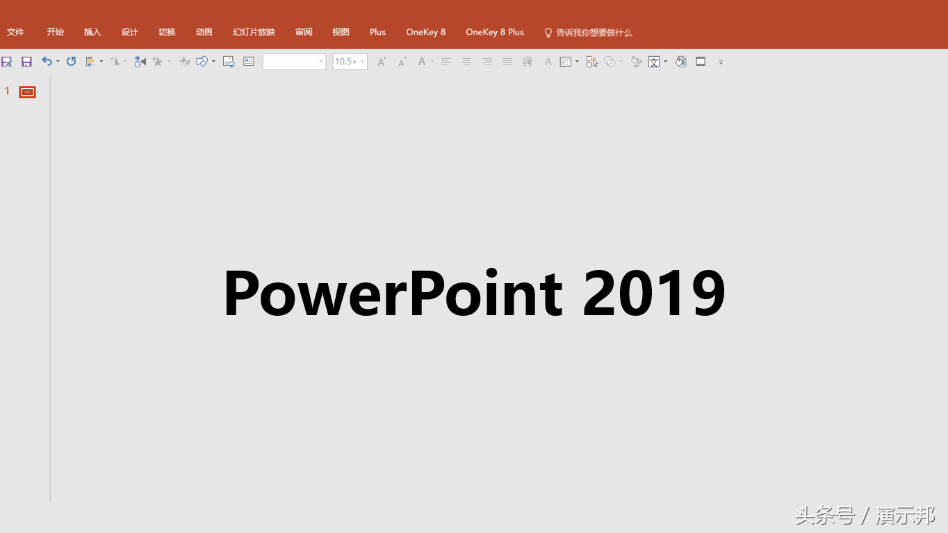Open the Selection Pane icon

[x=591, y=62]
